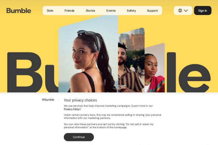Click small Bumble logo in privacy banner

coord(48,100)
